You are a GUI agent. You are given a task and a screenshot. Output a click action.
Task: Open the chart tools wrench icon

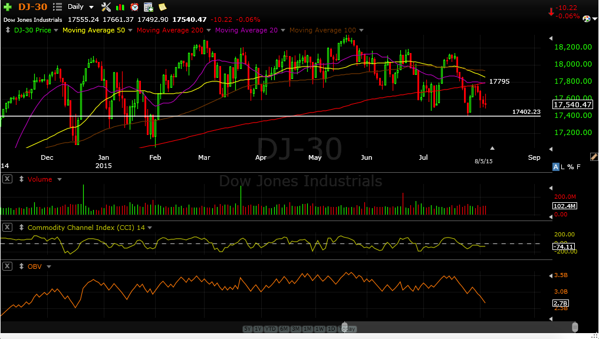(106, 7)
